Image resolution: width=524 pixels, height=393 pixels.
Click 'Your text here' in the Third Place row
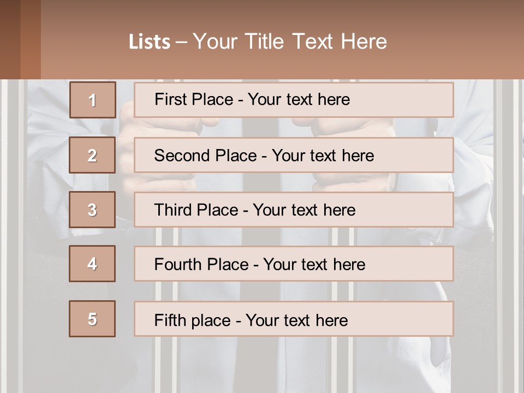pyautogui.click(x=304, y=210)
